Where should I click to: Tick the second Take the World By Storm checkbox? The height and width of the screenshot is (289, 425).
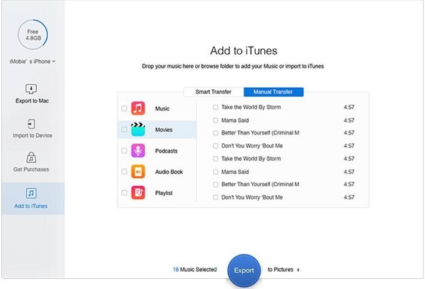(215, 159)
